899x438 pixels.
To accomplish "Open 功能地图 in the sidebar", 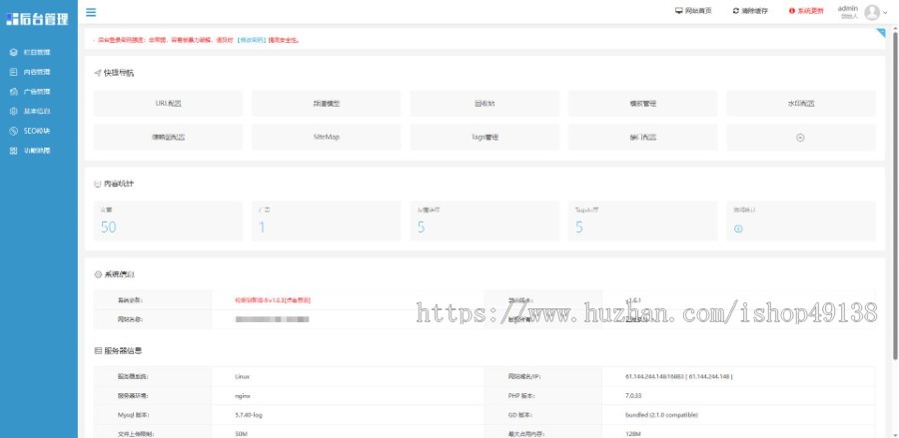I will click(x=38, y=151).
